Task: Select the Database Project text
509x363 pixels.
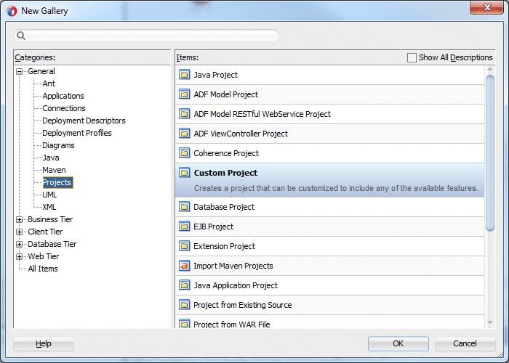Action: coord(224,207)
